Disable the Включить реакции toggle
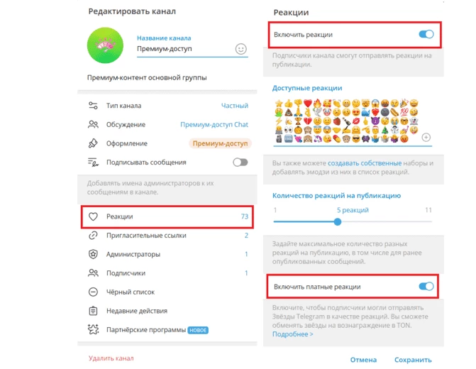Viewport: 476px width, 369px height. click(426, 34)
